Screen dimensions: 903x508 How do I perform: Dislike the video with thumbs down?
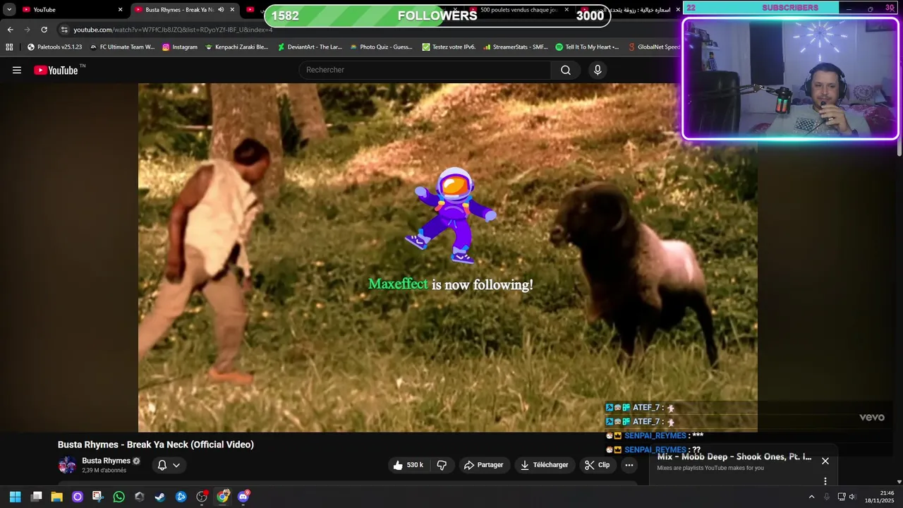pyautogui.click(x=442, y=465)
